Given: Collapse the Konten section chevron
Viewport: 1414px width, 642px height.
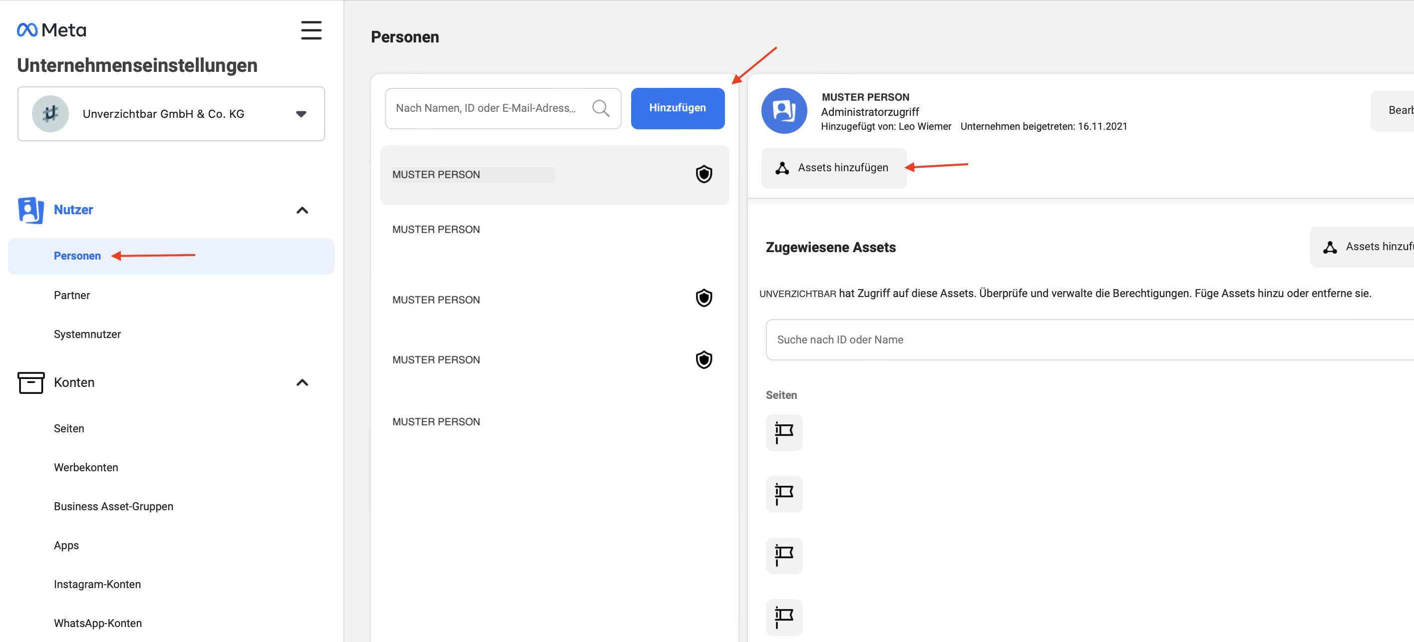Looking at the screenshot, I should (x=302, y=382).
